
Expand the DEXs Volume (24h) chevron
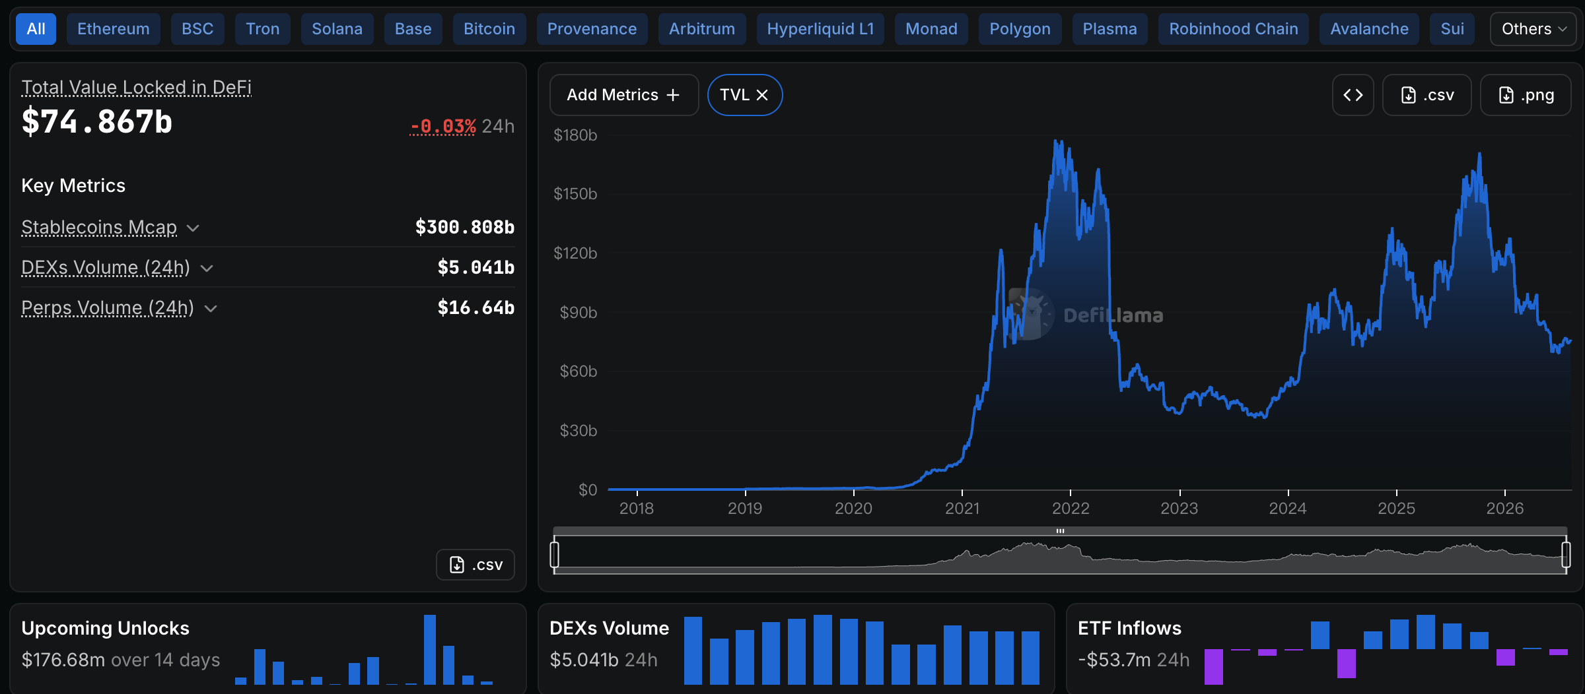tap(207, 268)
